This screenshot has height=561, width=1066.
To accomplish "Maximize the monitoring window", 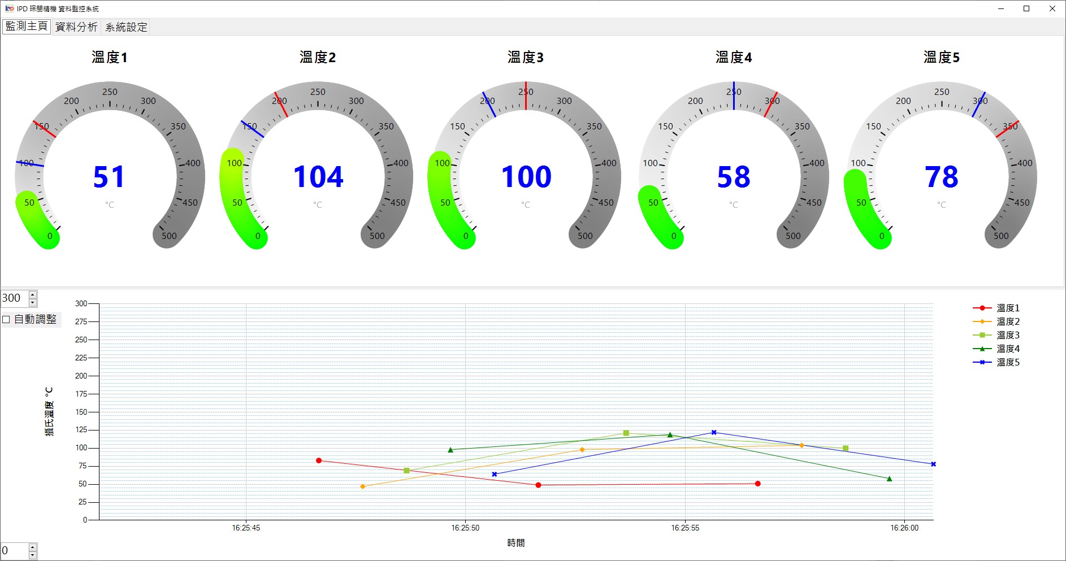I will pos(1026,8).
